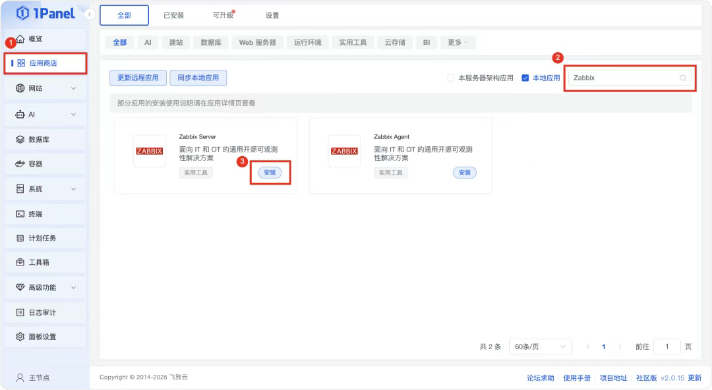Click the AI robot icon in sidebar
The height and width of the screenshot is (390, 712).
(x=20, y=115)
